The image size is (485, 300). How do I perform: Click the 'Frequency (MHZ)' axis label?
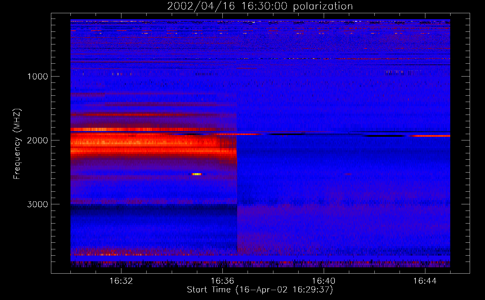(17, 144)
